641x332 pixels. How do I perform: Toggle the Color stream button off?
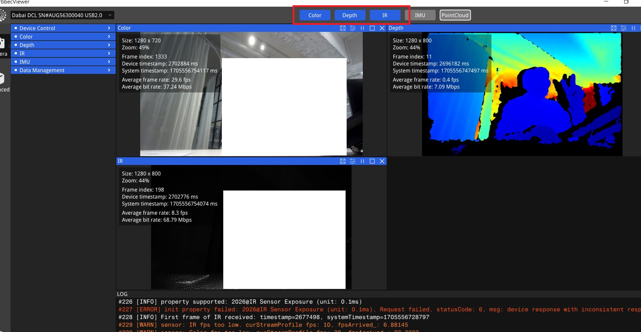[x=315, y=15]
